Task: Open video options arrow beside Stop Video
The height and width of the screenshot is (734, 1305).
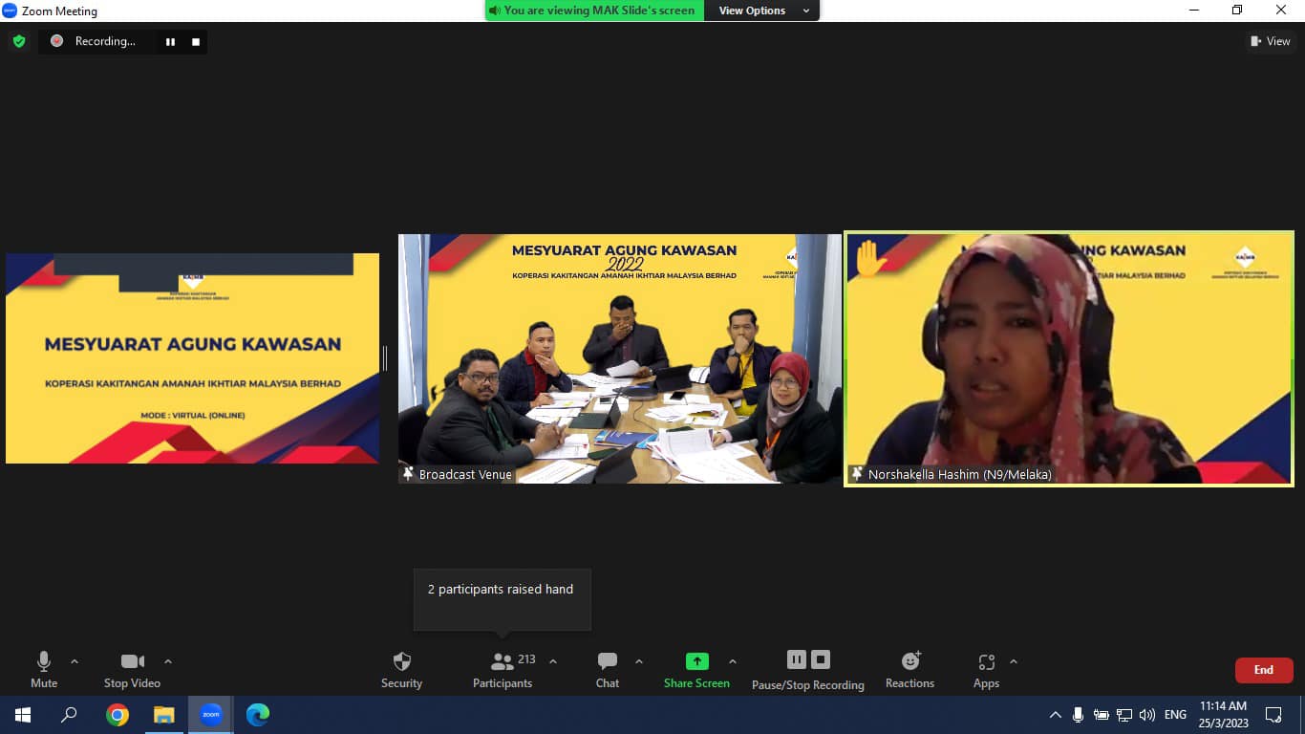Action: [168, 661]
